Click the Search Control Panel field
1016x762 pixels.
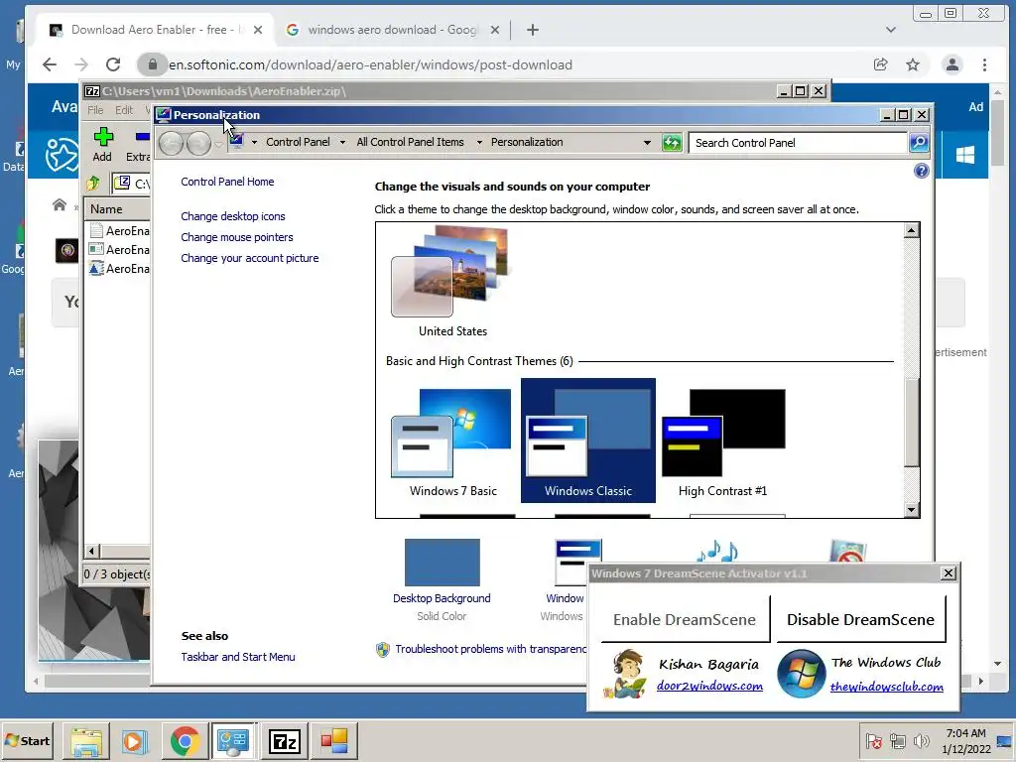(x=799, y=143)
